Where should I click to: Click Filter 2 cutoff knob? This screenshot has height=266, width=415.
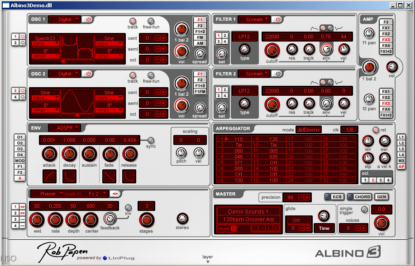point(272,105)
